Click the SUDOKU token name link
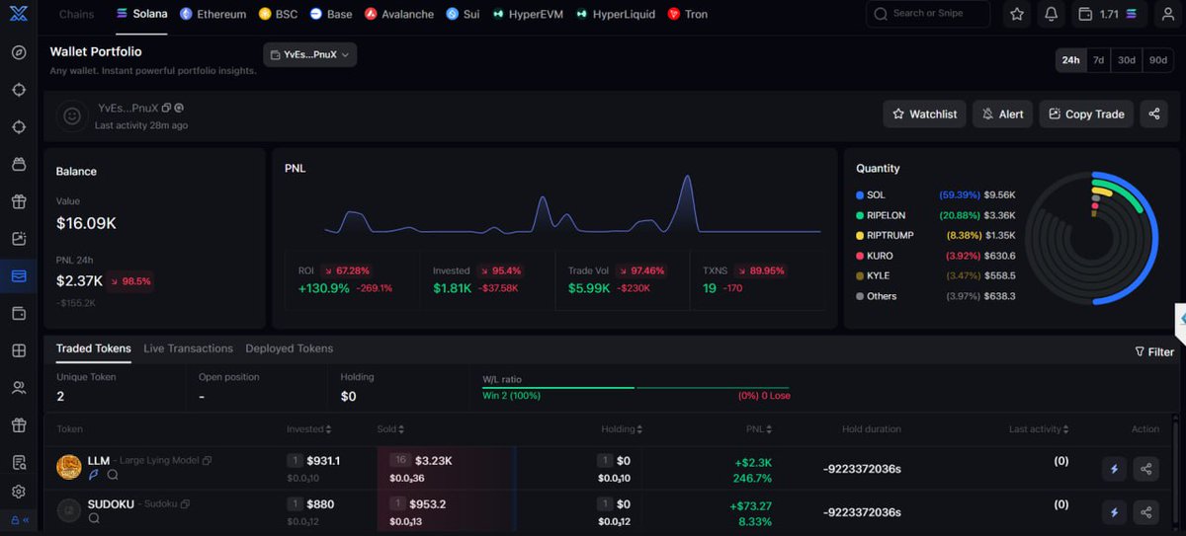 [x=111, y=503]
